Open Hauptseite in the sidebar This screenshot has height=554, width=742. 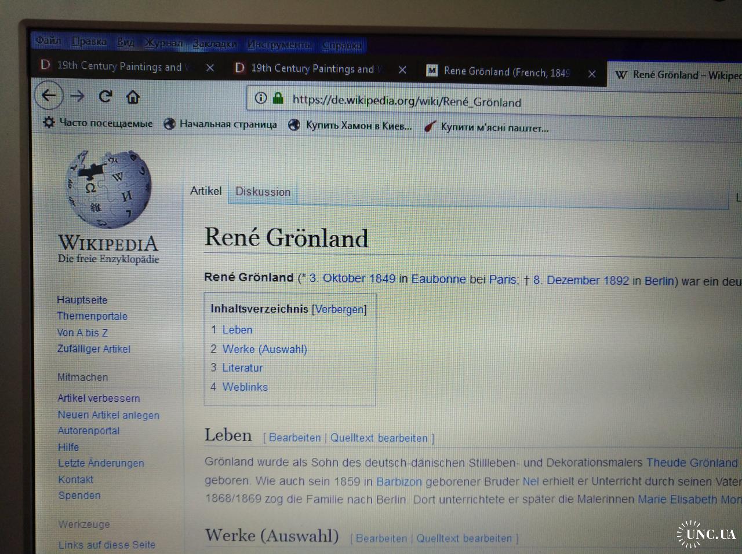(x=82, y=300)
